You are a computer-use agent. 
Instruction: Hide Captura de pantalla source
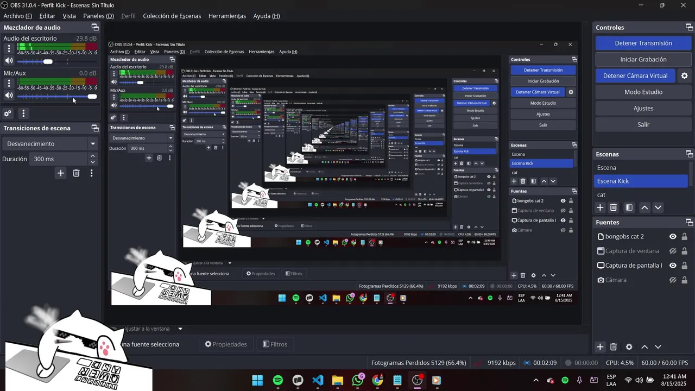tap(673, 266)
